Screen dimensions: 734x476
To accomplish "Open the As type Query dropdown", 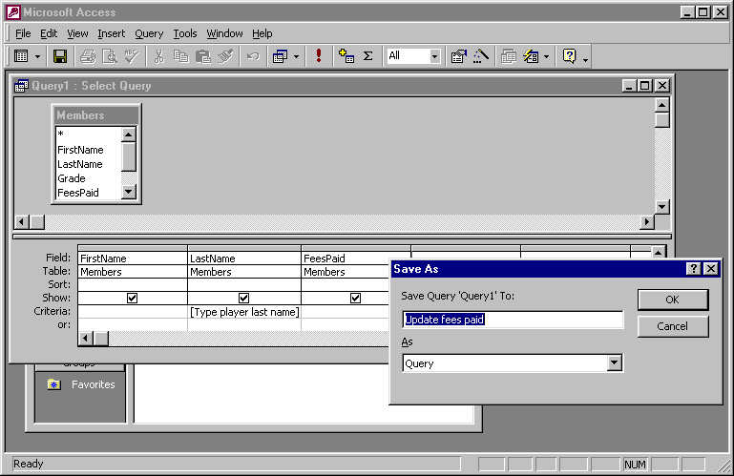I will [x=614, y=362].
